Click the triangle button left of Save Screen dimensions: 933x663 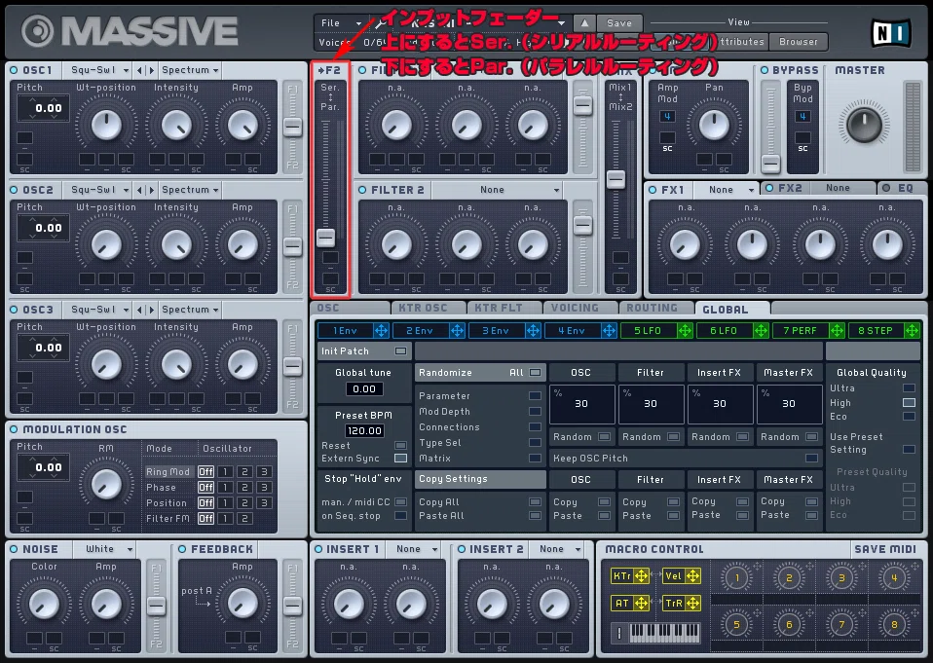[x=584, y=22]
